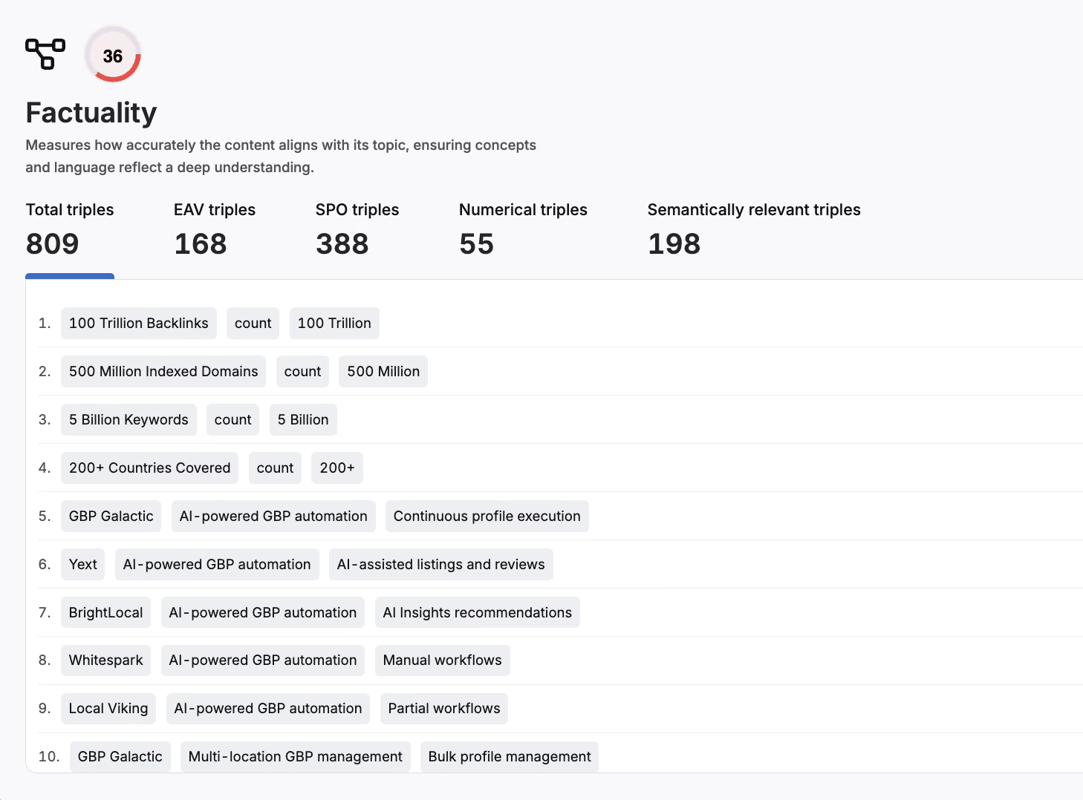Click 'count' tag in row 2
This screenshot has width=1083, height=800.
(x=302, y=372)
